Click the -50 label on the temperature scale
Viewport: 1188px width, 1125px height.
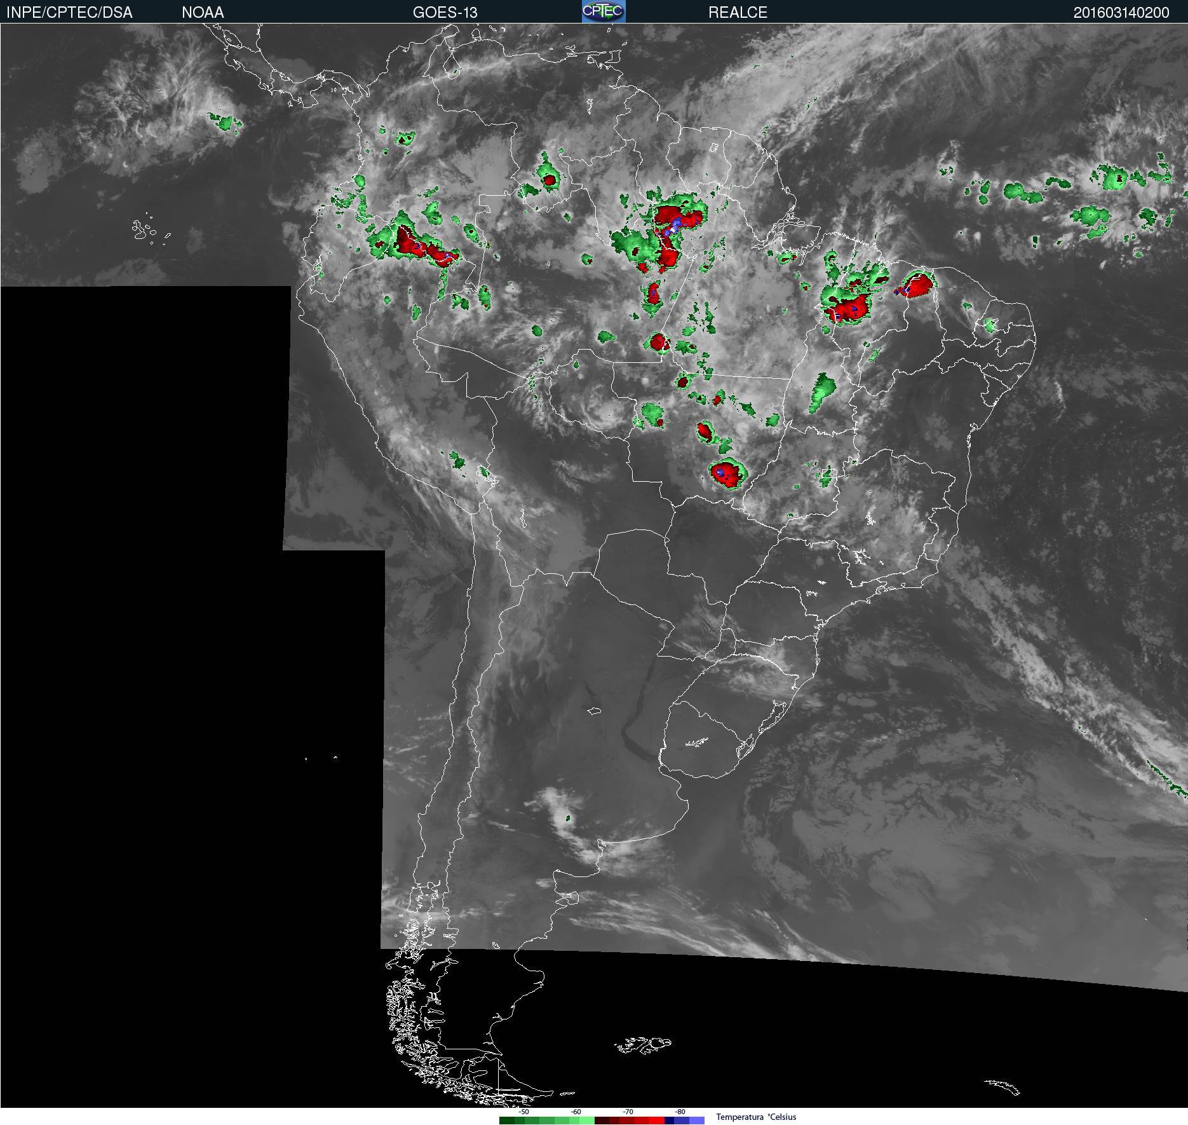(x=524, y=1112)
